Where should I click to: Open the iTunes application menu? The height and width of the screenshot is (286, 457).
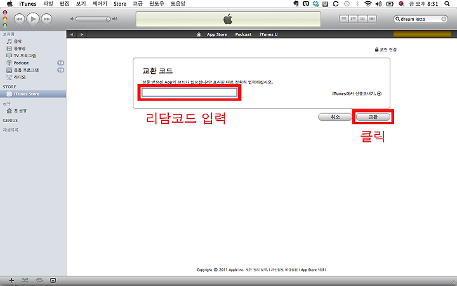tap(28, 4)
